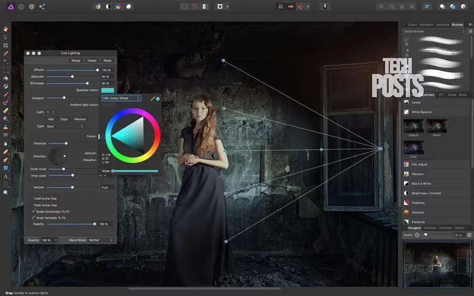474x296 pixels.
Task: Click the Diffuse slider handle
Action: (97, 70)
